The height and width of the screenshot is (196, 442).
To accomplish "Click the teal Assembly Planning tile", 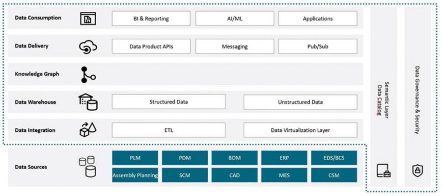I will tap(135, 175).
